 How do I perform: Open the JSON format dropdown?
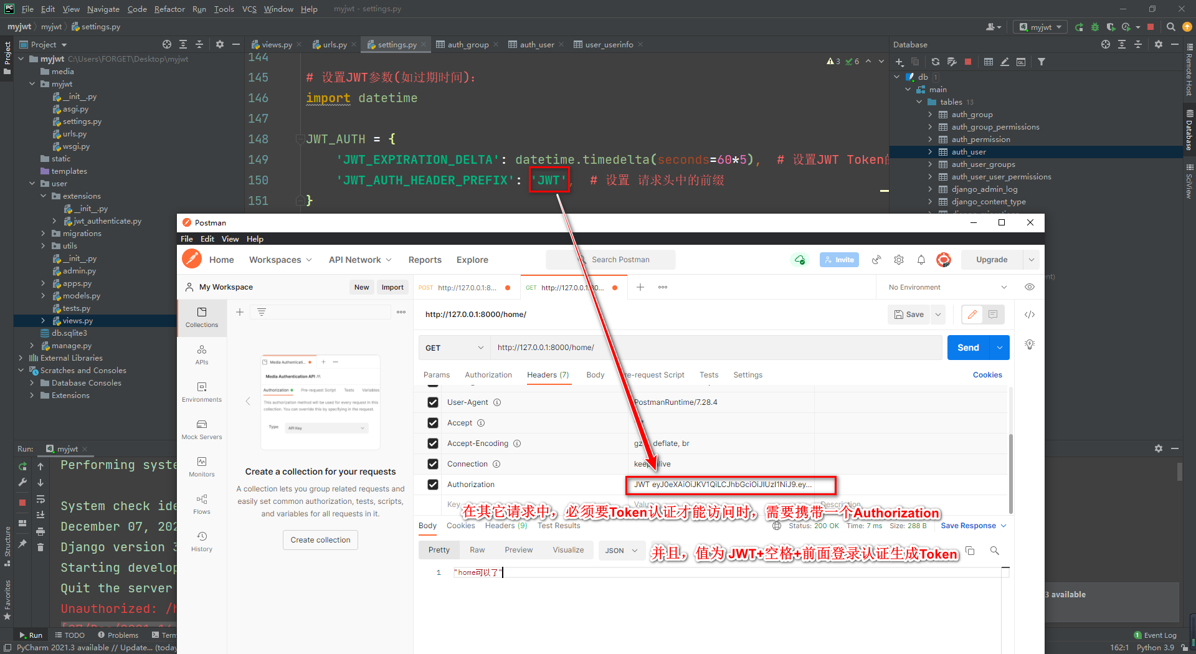(x=621, y=551)
